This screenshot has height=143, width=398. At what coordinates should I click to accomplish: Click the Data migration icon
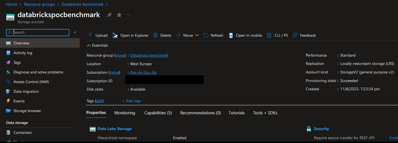(8, 91)
